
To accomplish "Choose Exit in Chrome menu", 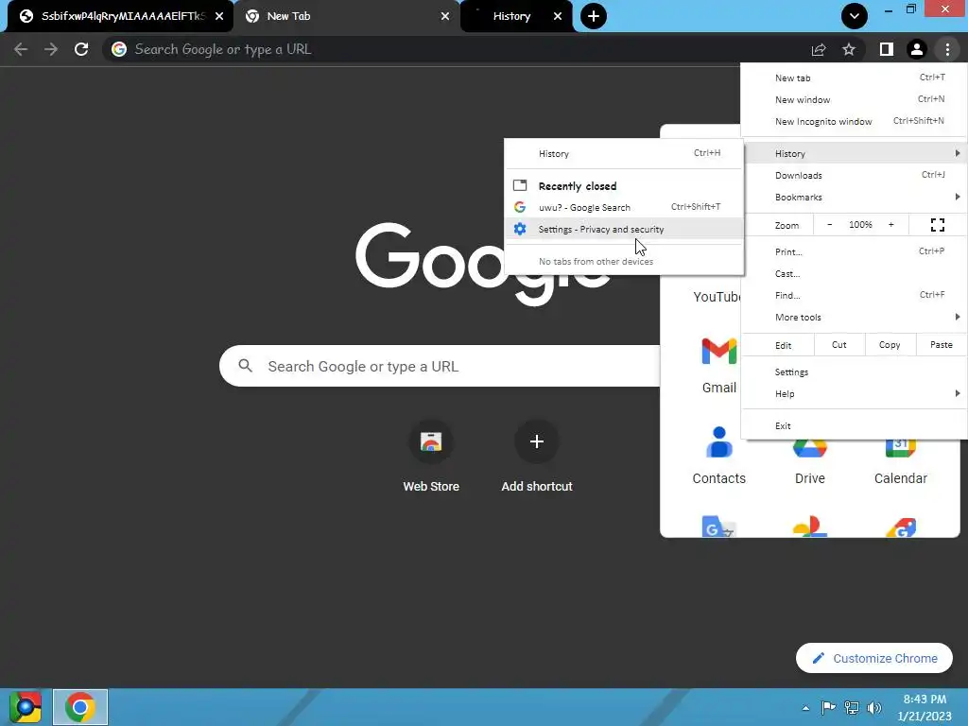I will [854, 426].
